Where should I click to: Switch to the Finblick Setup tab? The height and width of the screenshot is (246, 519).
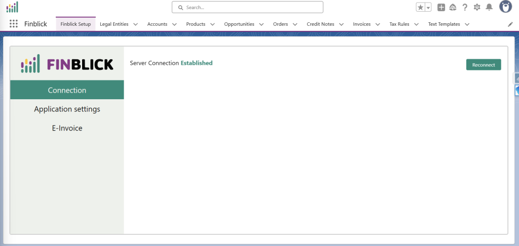coord(76,24)
